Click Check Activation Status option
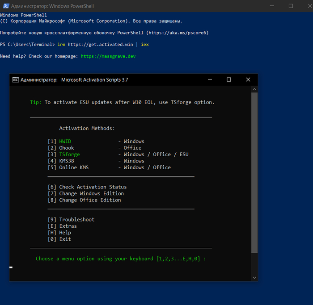This screenshot has width=313, height=305. (93, 187)
